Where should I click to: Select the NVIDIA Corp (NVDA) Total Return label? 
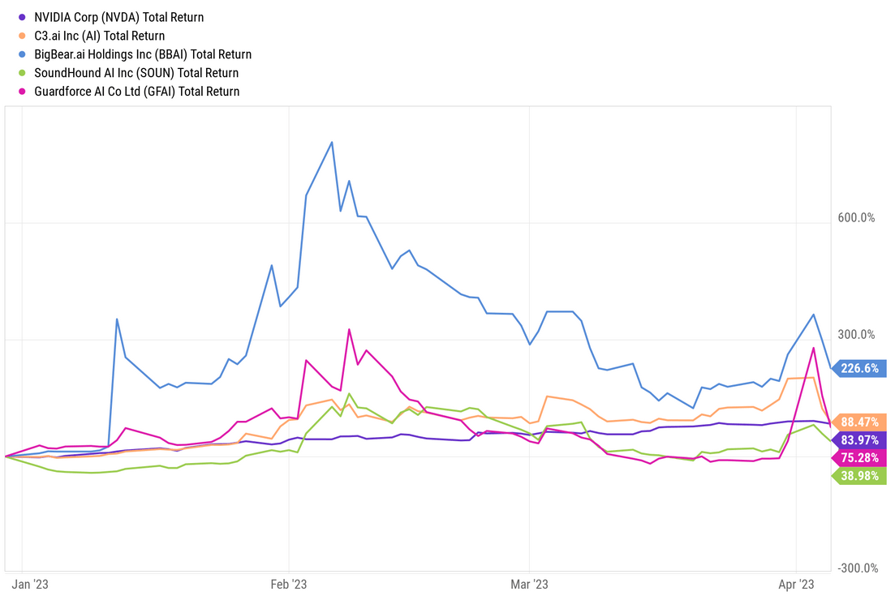point(118,17)
